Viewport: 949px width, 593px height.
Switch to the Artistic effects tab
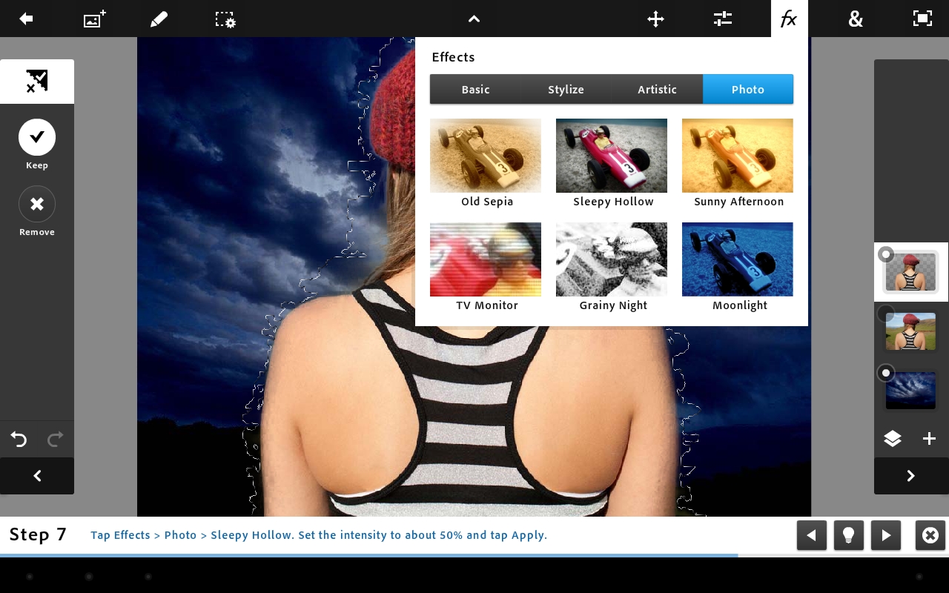coord(658,89)
